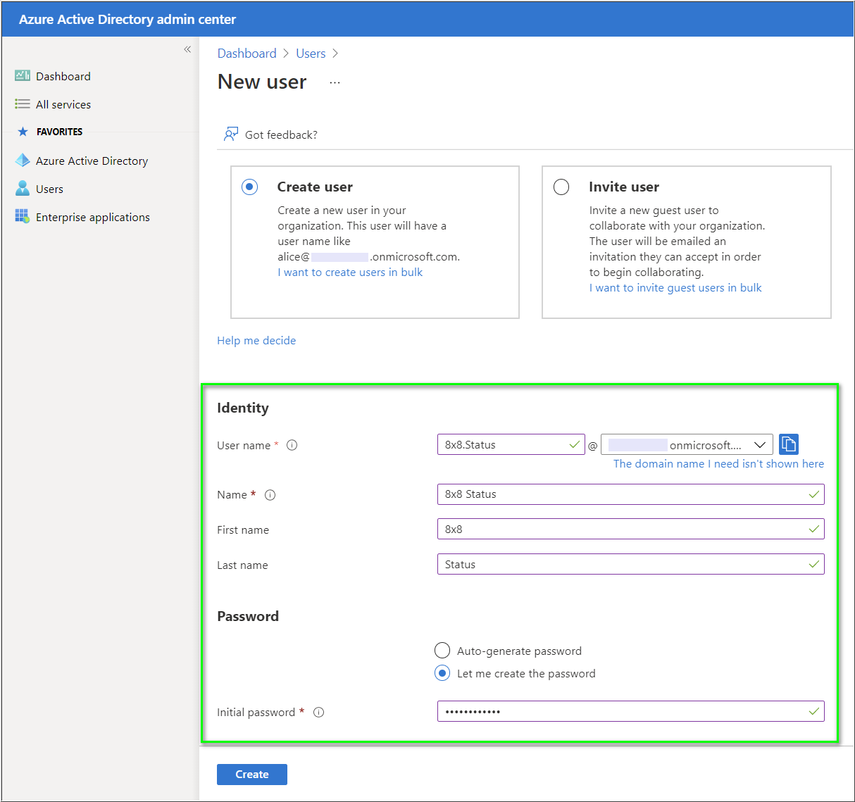855x802 pixels.
Task: Focus the Last name field containing Status
Action: 630,565
